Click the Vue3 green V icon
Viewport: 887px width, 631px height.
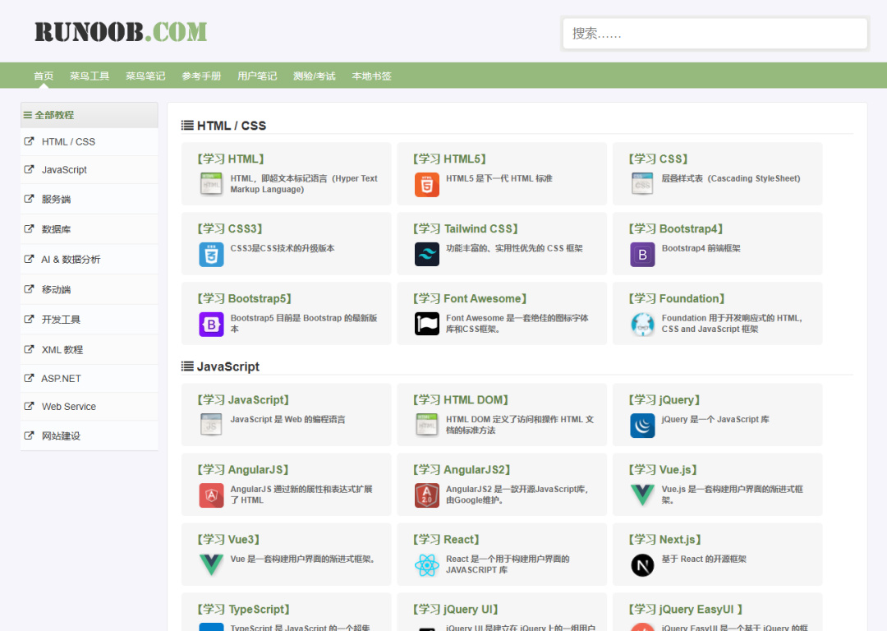coord(211,564)
